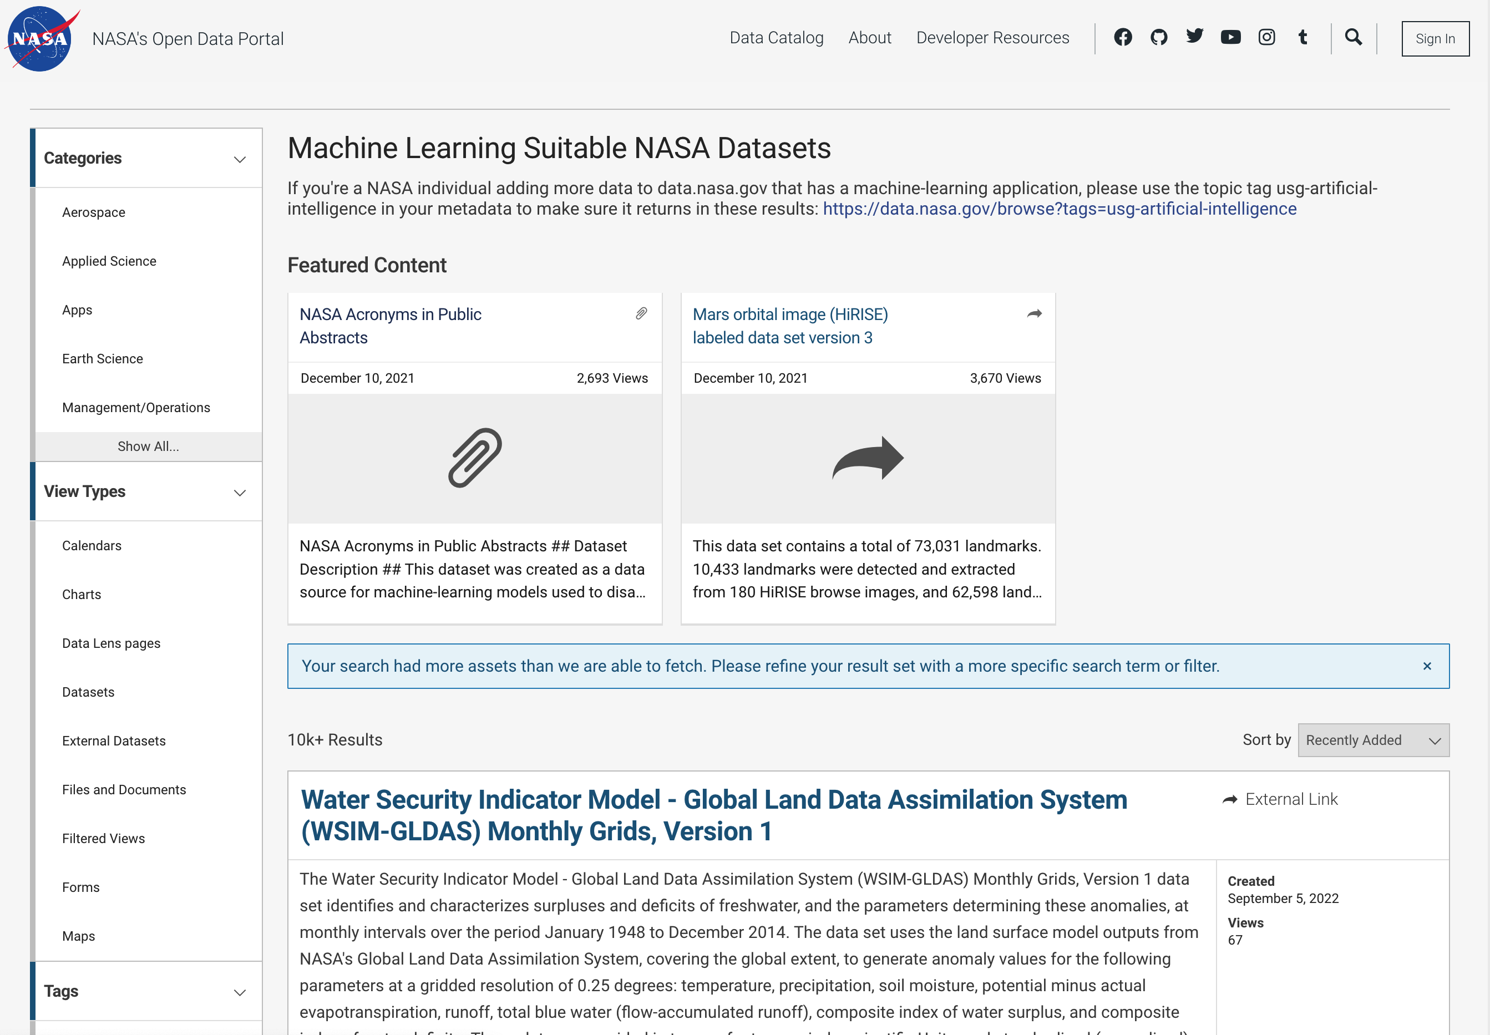Filter by Apps category
The height and width of the screenshot is (1035, 1490).
tap(77, 310)
